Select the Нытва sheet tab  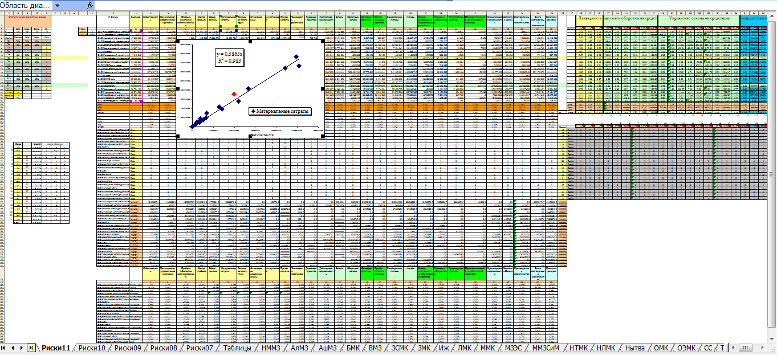[x=634, y=348]
